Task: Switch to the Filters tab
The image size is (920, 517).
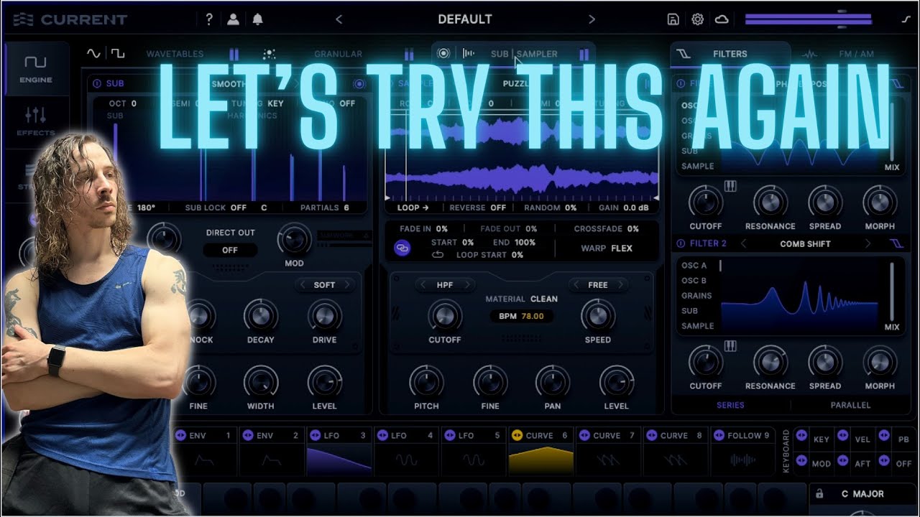Action: 730,54
